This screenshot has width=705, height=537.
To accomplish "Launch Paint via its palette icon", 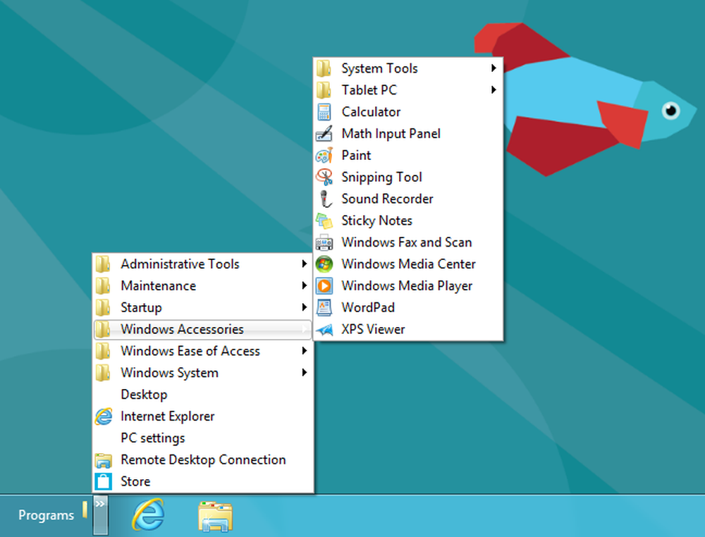I will pyautogui.click(x=324, y=156).
